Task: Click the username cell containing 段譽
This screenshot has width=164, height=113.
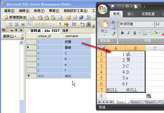Action: tap(77, 42)
